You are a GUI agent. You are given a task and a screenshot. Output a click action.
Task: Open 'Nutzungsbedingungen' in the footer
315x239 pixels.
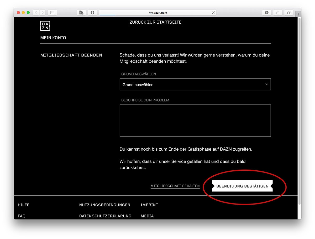105,205
